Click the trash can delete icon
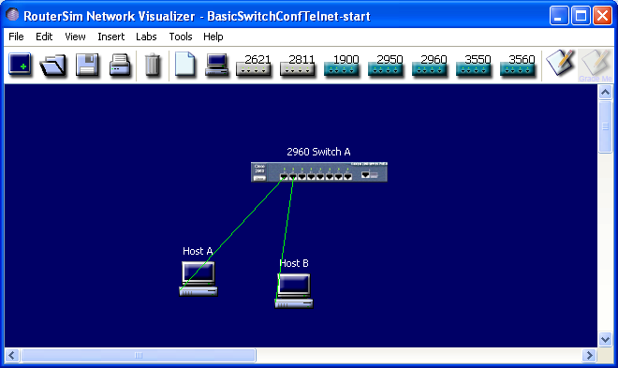Image resolution: width=618 pixels, height=368 pixels. (153, 65)
